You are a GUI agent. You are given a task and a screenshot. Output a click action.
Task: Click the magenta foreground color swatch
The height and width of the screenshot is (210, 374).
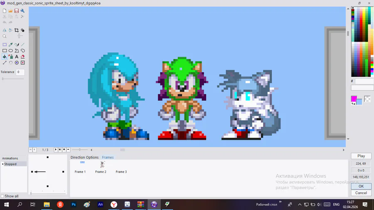(x=354, y=99)
